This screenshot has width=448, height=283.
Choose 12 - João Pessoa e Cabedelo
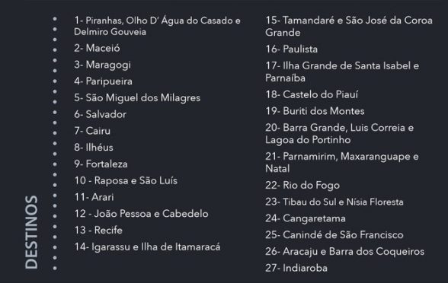click(x=141, y=214)
